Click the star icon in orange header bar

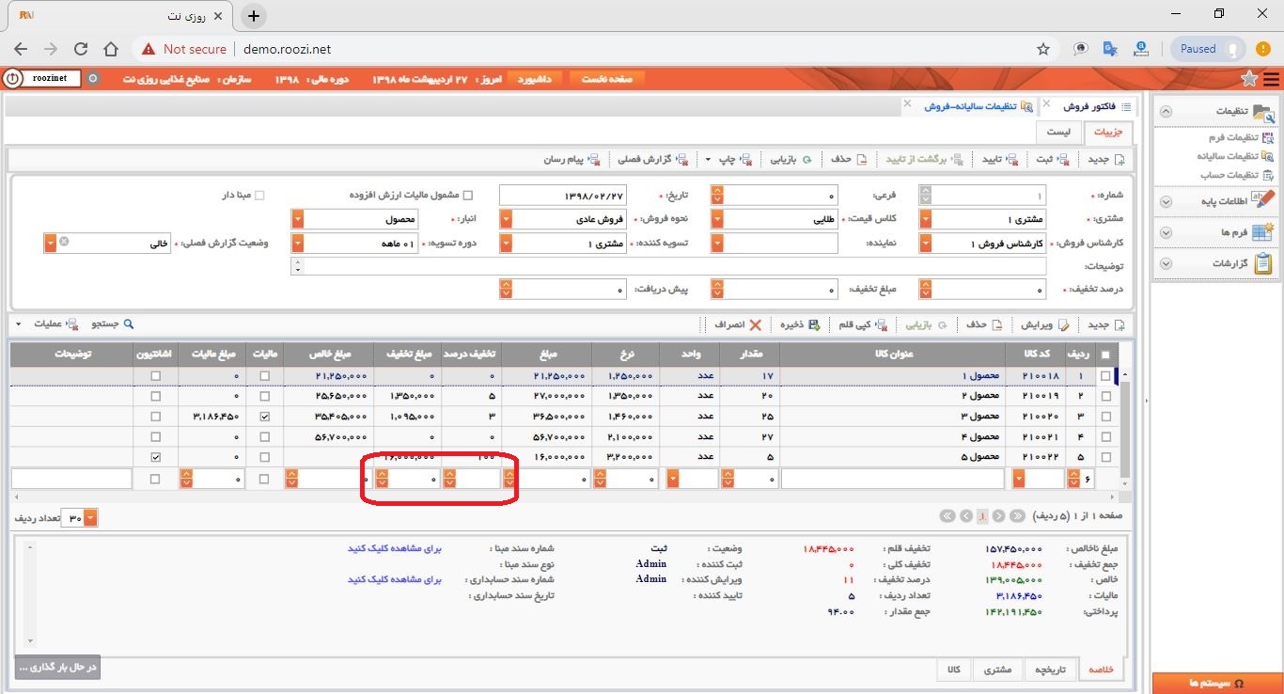[x=1248, y=79]
